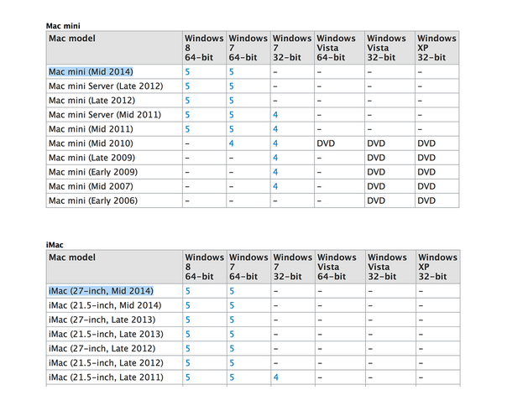Open Windows 7 32-bit link for Mac mini (Mid 2007)
Screen dimensions: 507x411
click(275, 186)
